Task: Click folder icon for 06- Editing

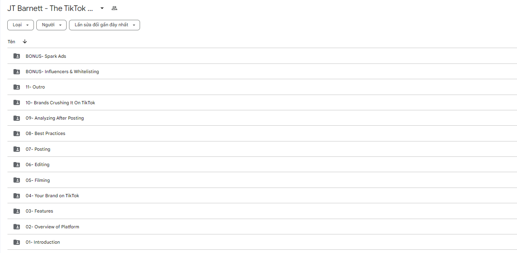Action: [x=17, y=164]
